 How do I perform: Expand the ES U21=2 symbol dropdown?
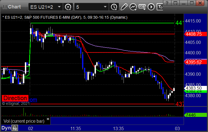point(59,7)
